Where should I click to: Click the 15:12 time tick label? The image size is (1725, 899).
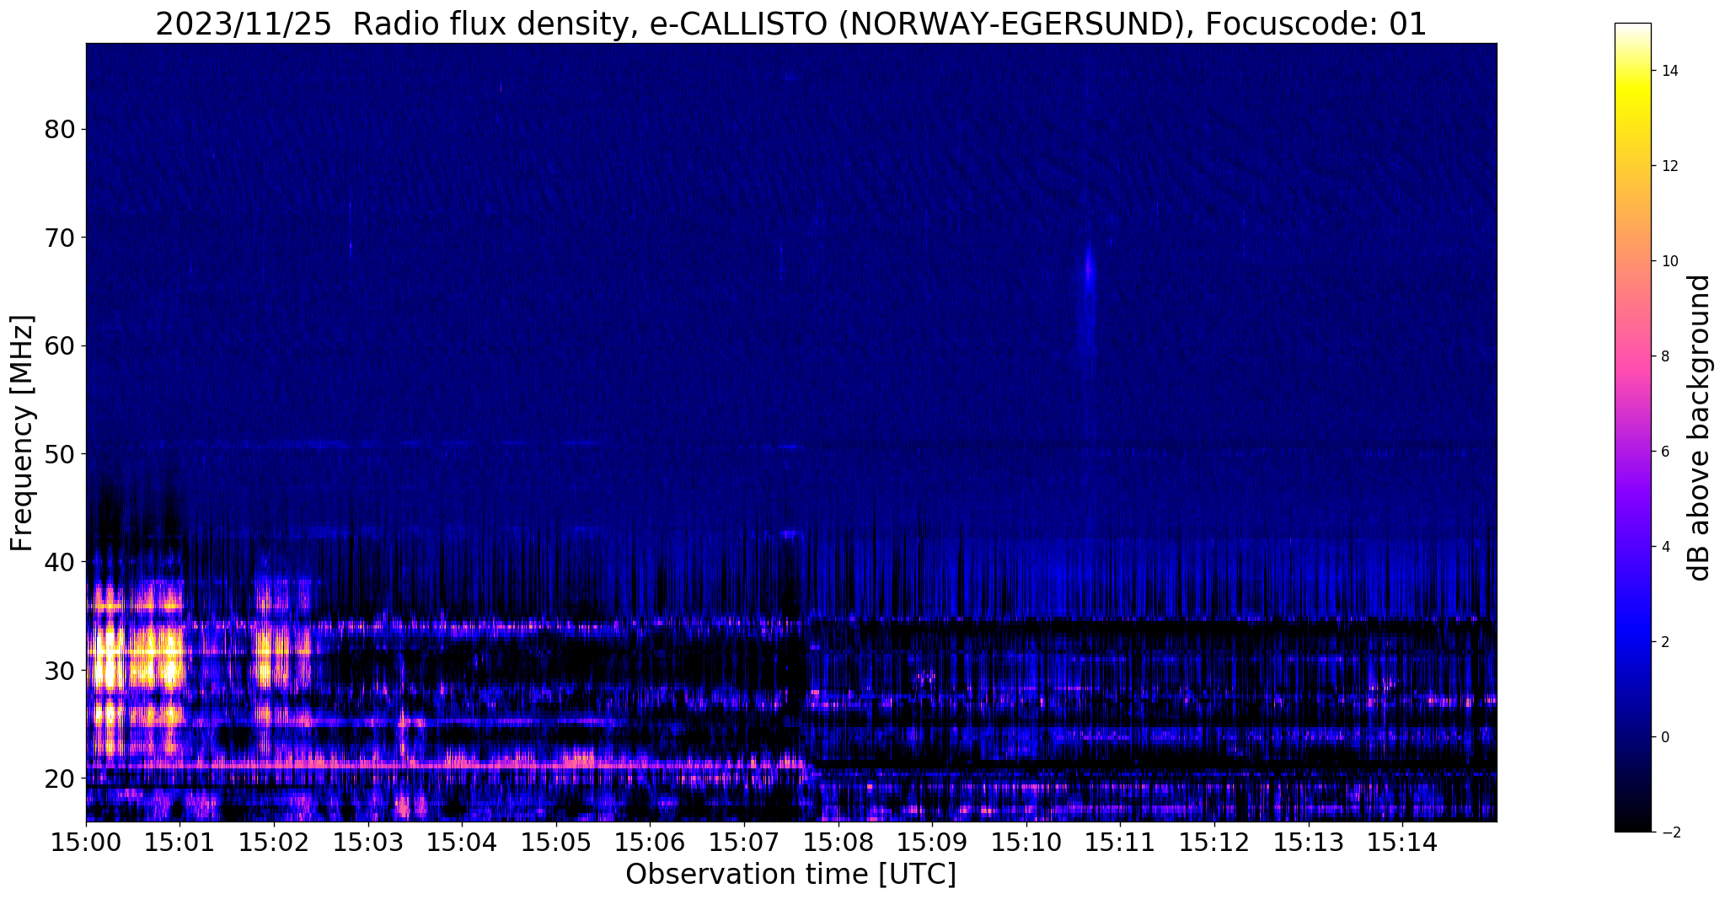click(x=1214, y=842)
